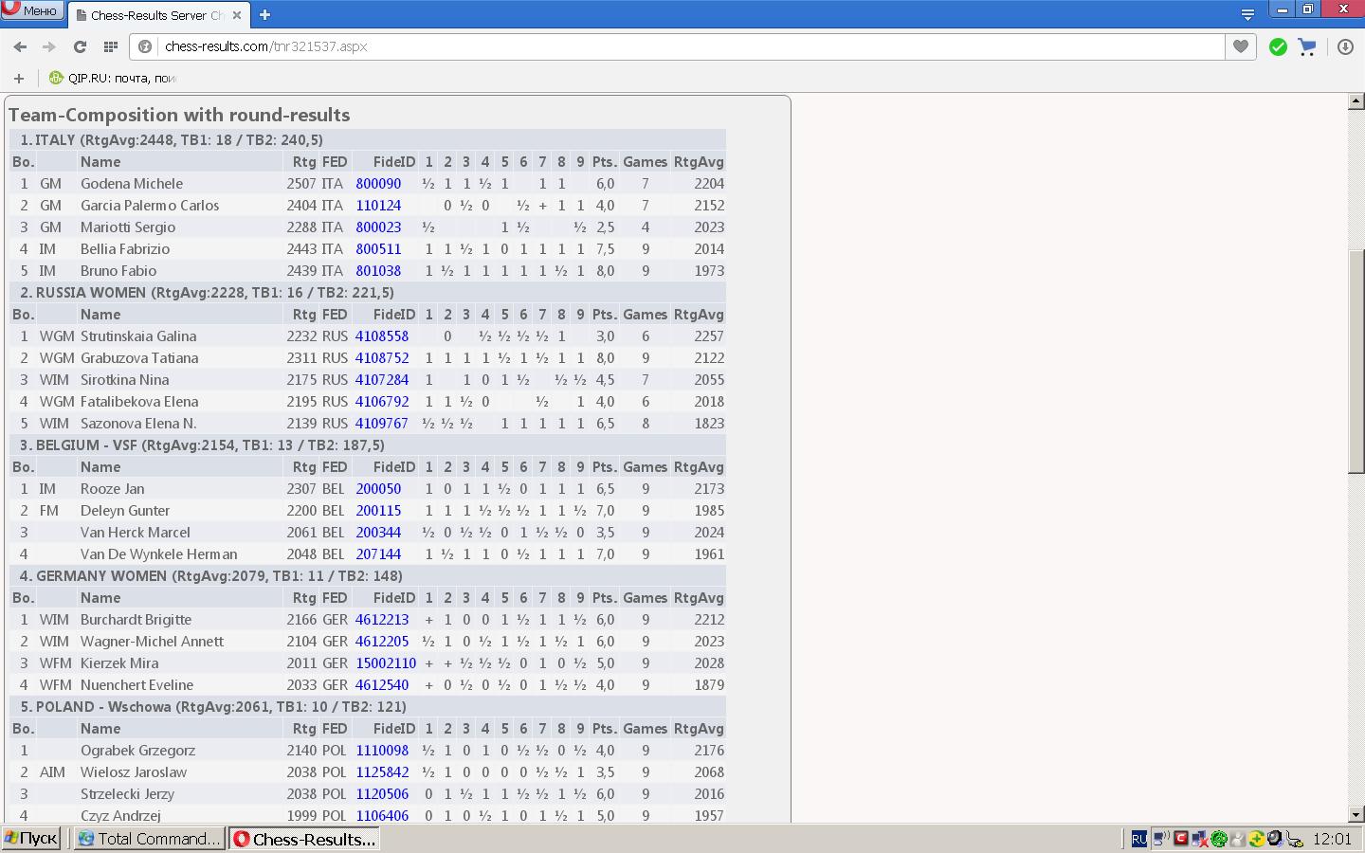Click the scrollbar down arrow
This screenshot has height=853, width=1365.
point(1356,814)
